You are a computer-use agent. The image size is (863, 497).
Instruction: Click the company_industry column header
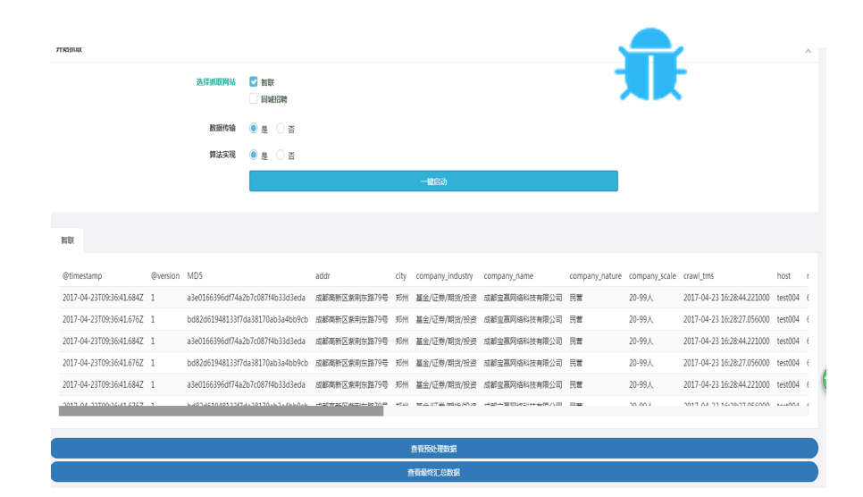tap(444, 276)
